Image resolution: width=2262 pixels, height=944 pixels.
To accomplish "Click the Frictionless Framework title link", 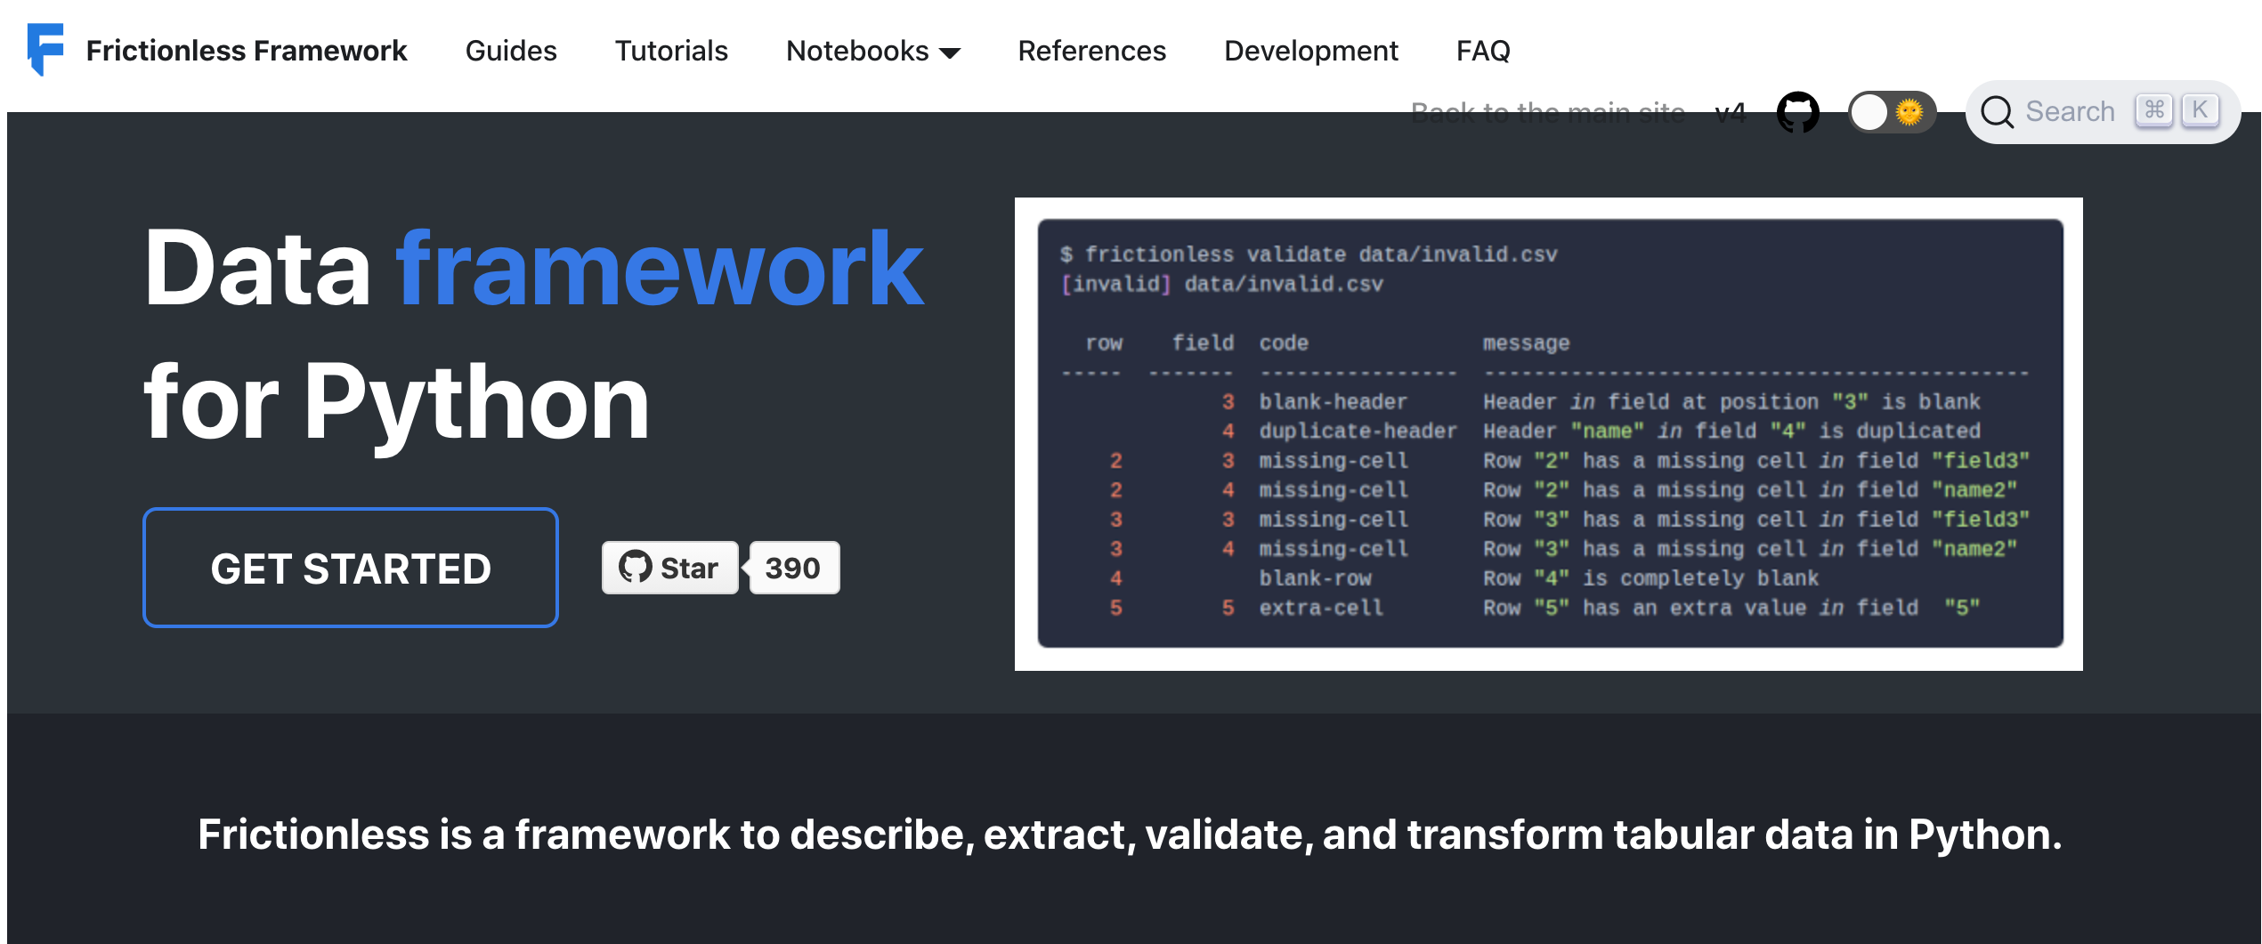I will pyautogui.click(x=247, y=51).
